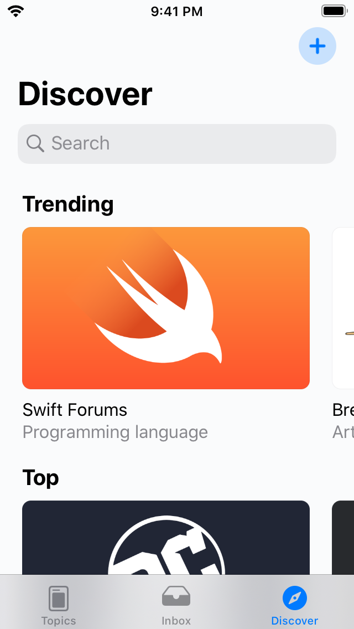Click the Wi-Fi status icon
This screenshot has width=354, height=629.
16,11
